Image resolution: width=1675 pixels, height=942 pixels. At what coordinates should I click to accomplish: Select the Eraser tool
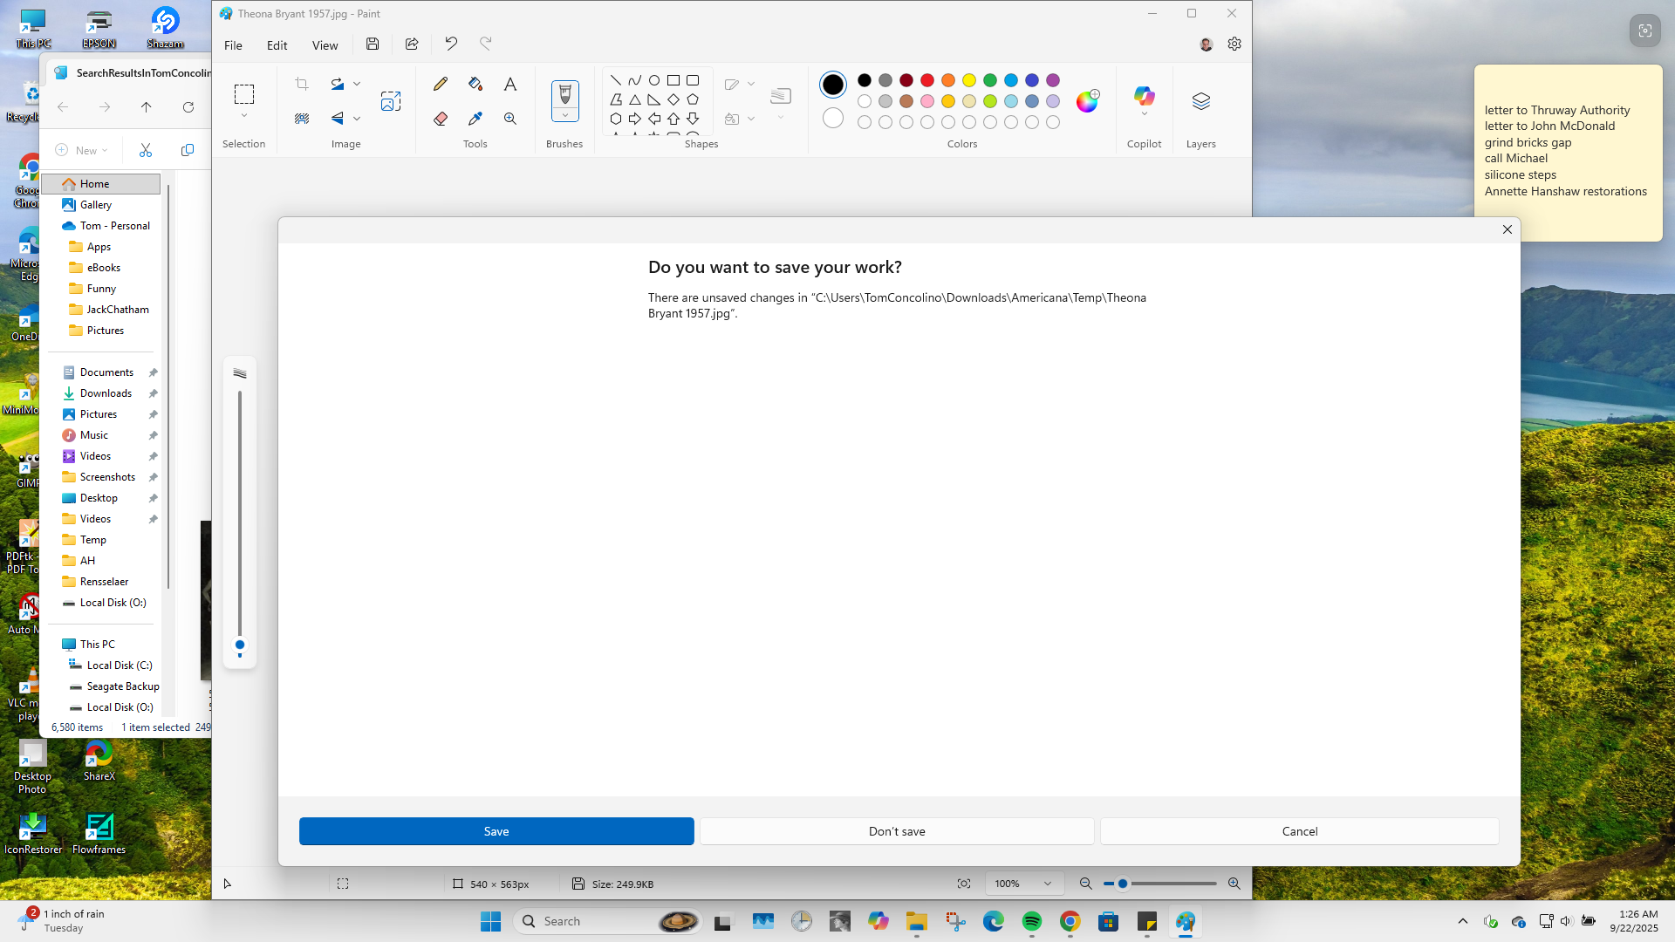pyautogui.click(x=441, y=118)
